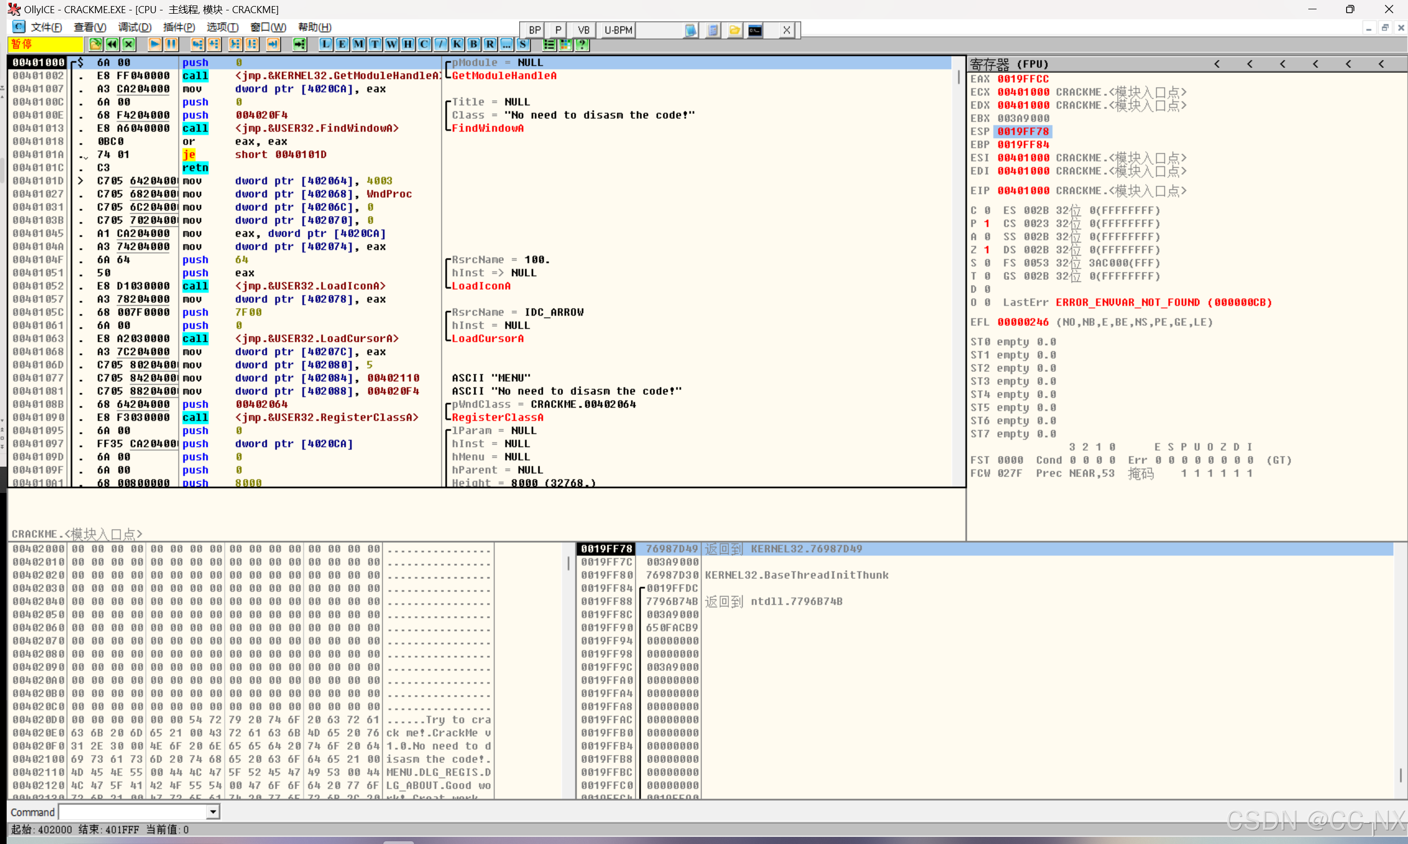Toggle the S sign flag value
The image size is (1408, 844).
[x=987, y=263]
